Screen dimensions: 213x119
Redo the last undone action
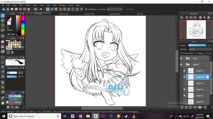[x=41, y=9]
